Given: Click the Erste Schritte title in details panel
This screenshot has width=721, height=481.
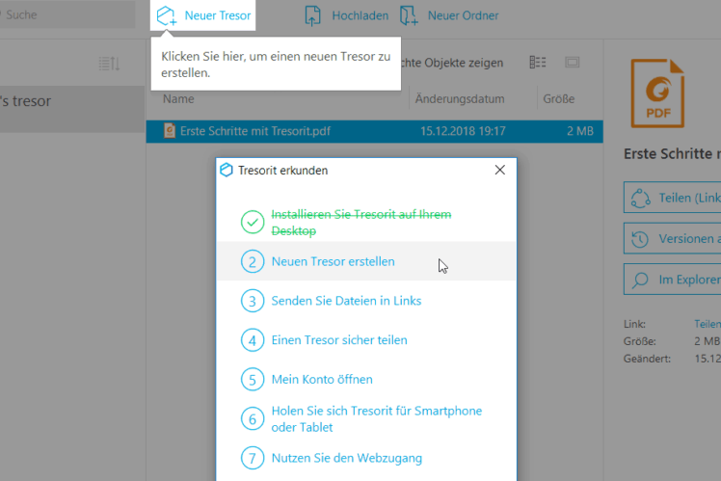Looking at the screenshot, I should [672, 153].
